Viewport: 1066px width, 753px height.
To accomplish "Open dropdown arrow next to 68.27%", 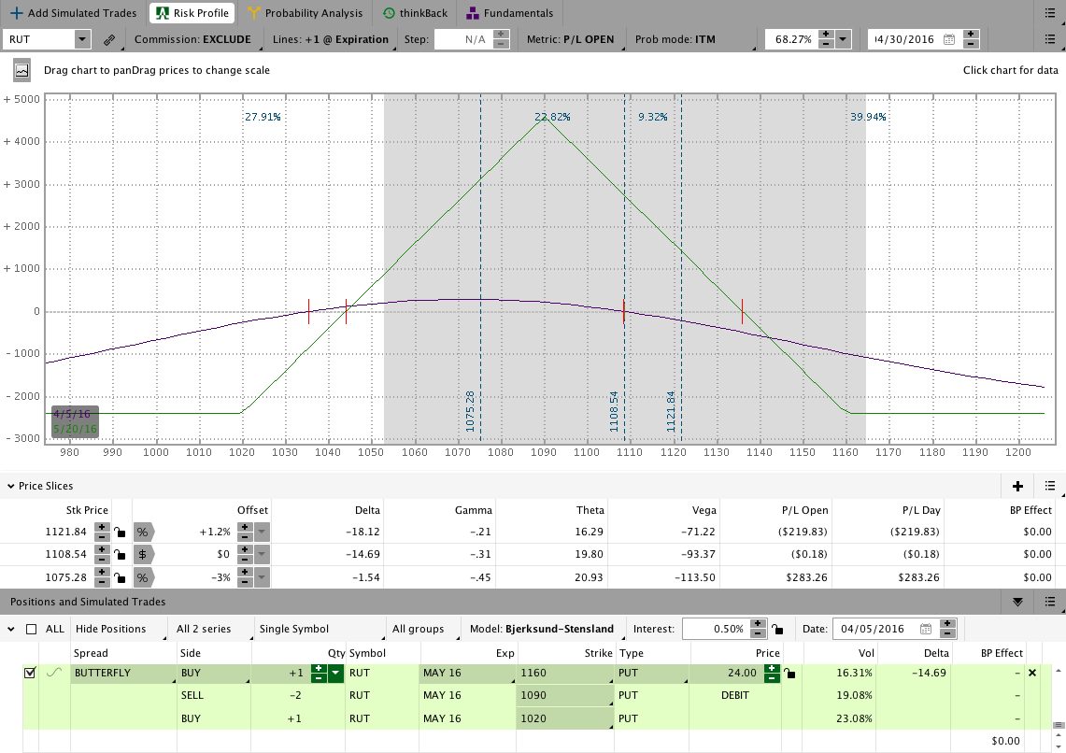I will 843,39.
